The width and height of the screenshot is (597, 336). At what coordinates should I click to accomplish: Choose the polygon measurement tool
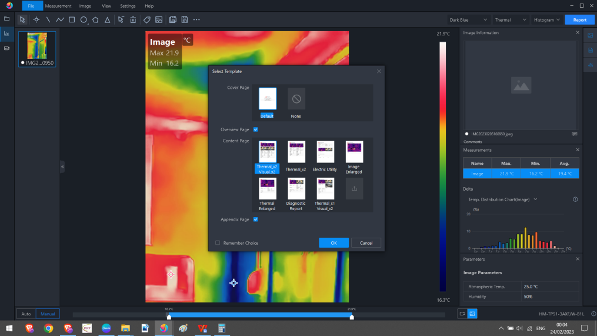(95, 19)
